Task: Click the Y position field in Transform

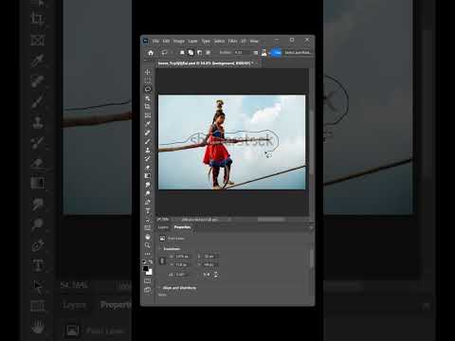Action: [210, 264]
